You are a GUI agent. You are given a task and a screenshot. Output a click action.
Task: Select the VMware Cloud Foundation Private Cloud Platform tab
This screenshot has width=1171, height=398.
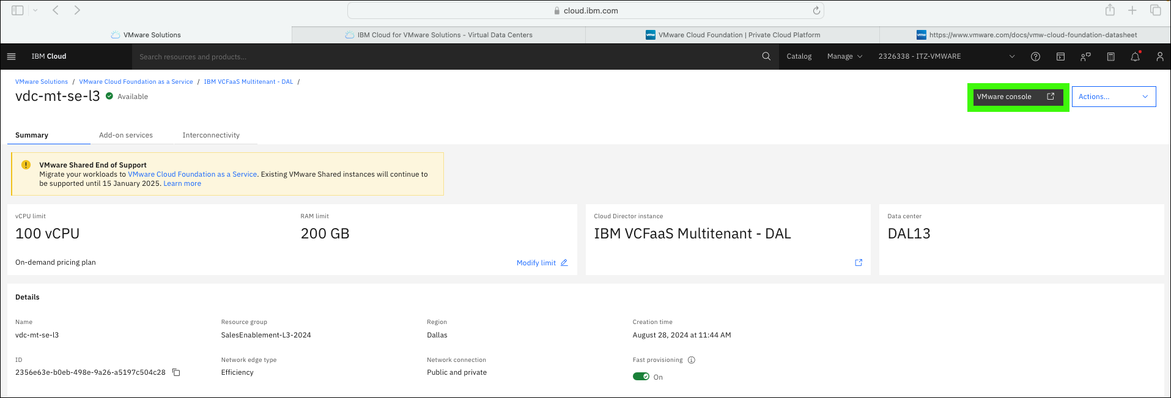click(x=733, y=35)
